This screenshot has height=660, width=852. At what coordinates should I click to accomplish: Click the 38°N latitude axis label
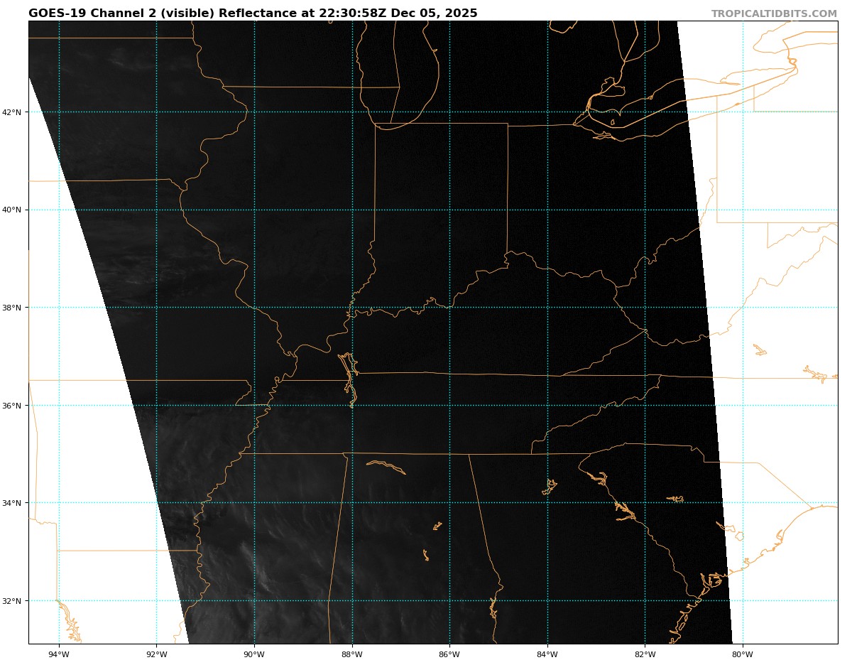(x=15, y=308)
